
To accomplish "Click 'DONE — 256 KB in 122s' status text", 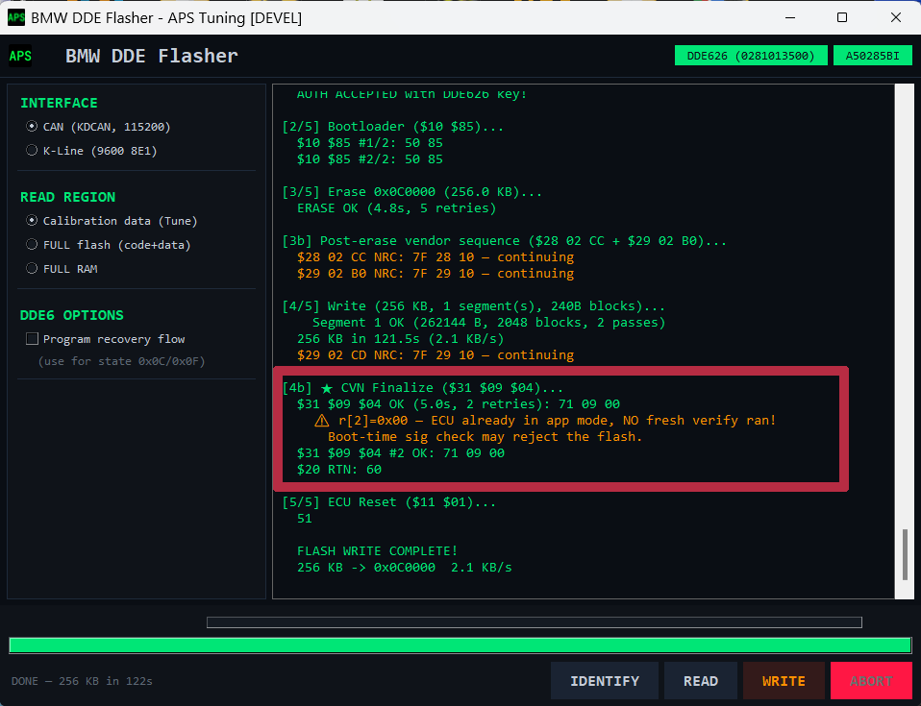I will (82, 681).
